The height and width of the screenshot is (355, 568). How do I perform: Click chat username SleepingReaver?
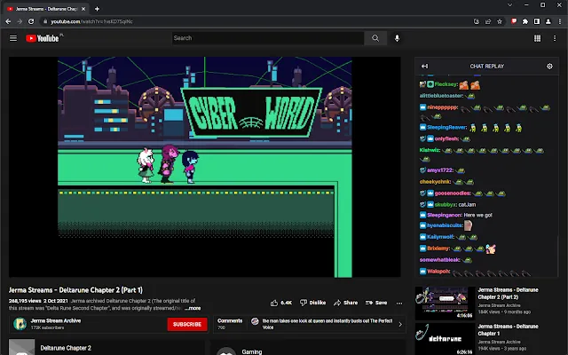446,128
